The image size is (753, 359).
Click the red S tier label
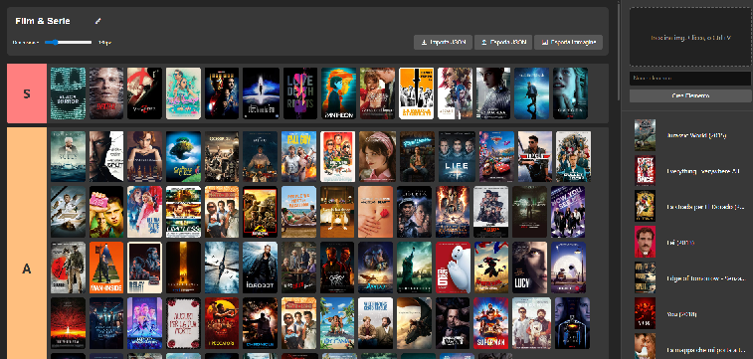coord(27,93)
